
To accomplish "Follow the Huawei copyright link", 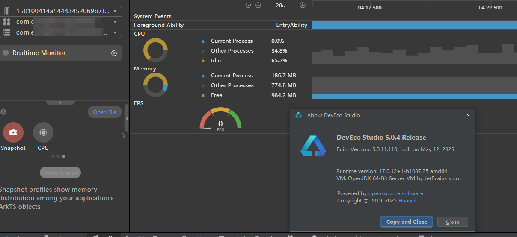I will 407,201.
